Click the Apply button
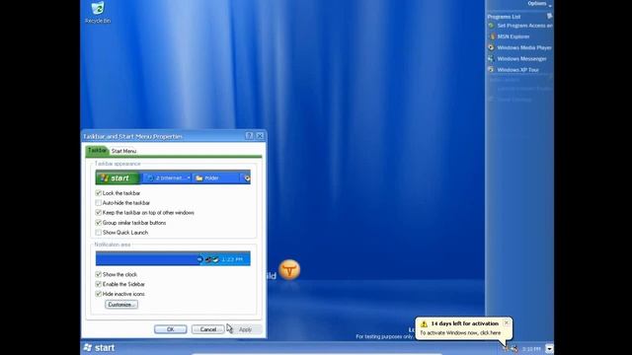This screenshot has height=355, width=632. [245, 329]
